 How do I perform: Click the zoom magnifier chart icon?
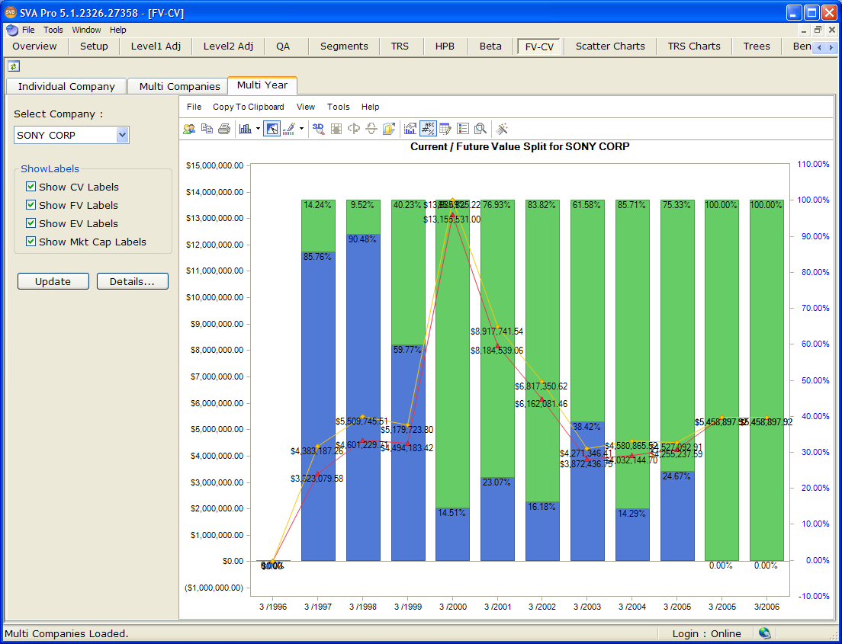tap(480, 129)
